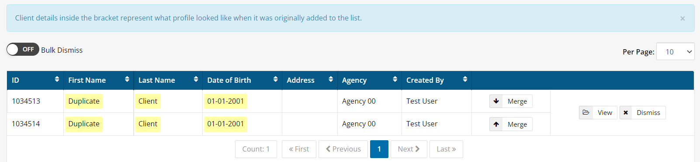Sort by Date of Birth arrows

coord(275,79)
